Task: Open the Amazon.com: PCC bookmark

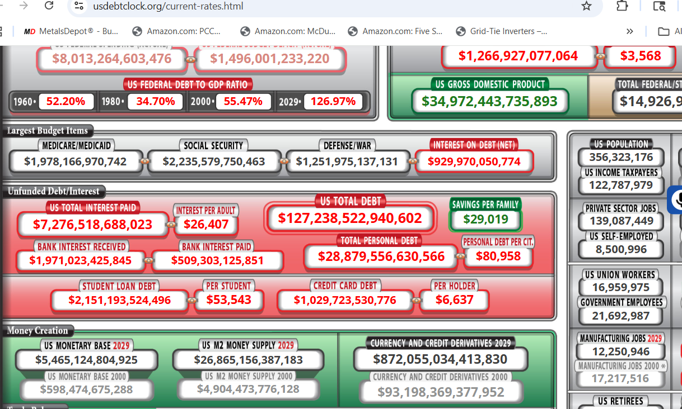Action: (x=177, y=31)
